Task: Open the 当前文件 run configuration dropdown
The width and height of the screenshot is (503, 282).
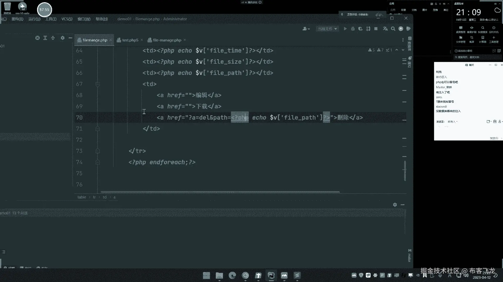Action: (327, 29)
